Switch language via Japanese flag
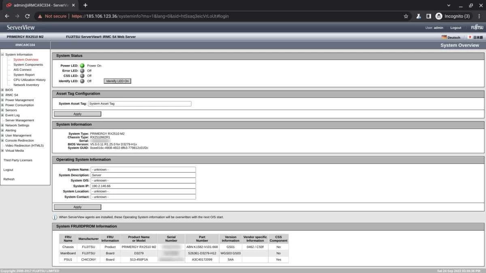Image resolution: width=486 pixels, height=273 pixels. point(470,37)
